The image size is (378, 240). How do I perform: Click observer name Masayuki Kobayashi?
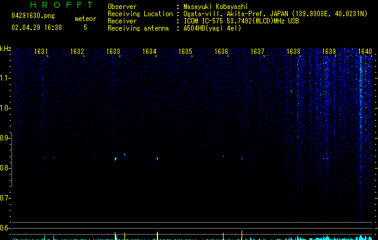point(216,7)
